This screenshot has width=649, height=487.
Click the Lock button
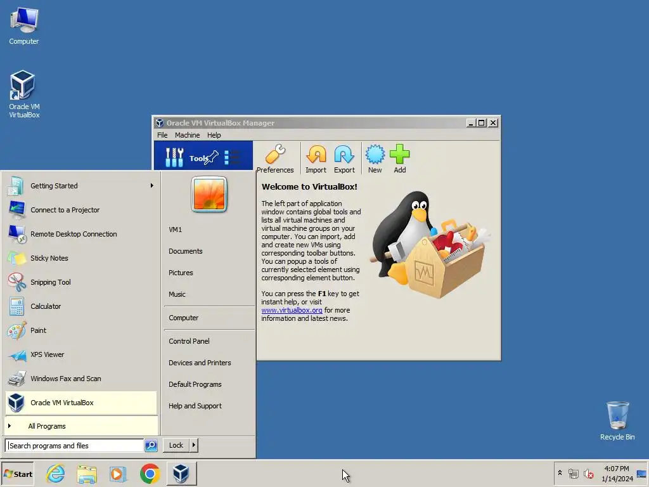[x=176, y=445]
